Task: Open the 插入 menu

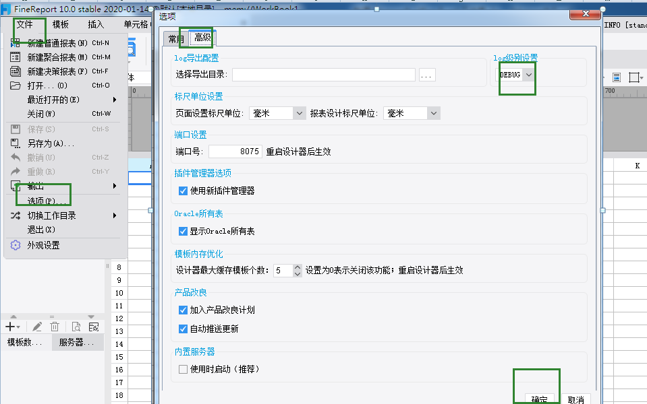Action: point(96,25)
